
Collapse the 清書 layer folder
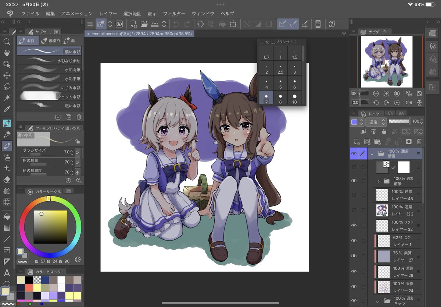[372, 154]
